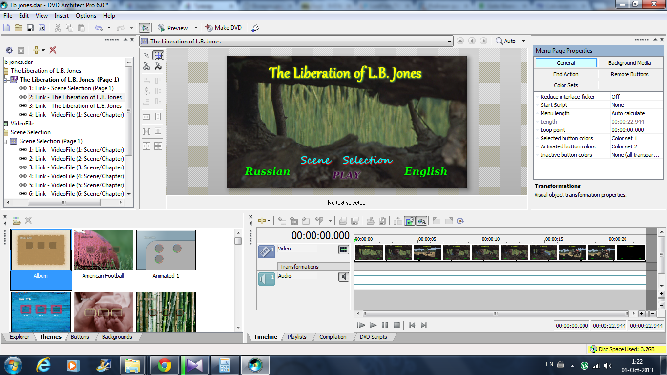Open the page selector dropdown for The Liberation of L.B. Jones
The height and width of the screenshot is (375, 667).
point(449,42)
